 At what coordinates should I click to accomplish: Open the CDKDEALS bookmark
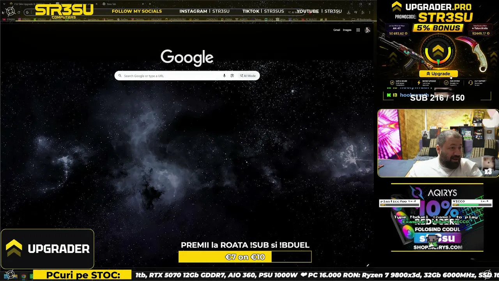[x=212, y=19]
